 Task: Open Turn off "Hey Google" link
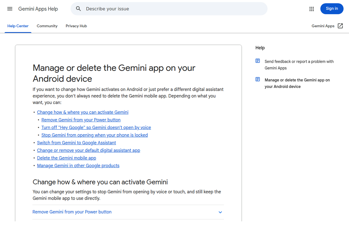pos(96,127)
